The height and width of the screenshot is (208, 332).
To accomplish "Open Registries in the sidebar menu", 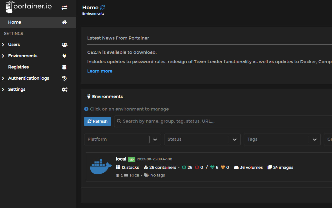I will 18,67.
